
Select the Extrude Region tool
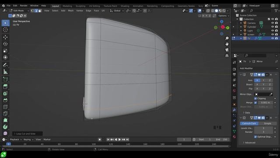click(x=5, y=86)
